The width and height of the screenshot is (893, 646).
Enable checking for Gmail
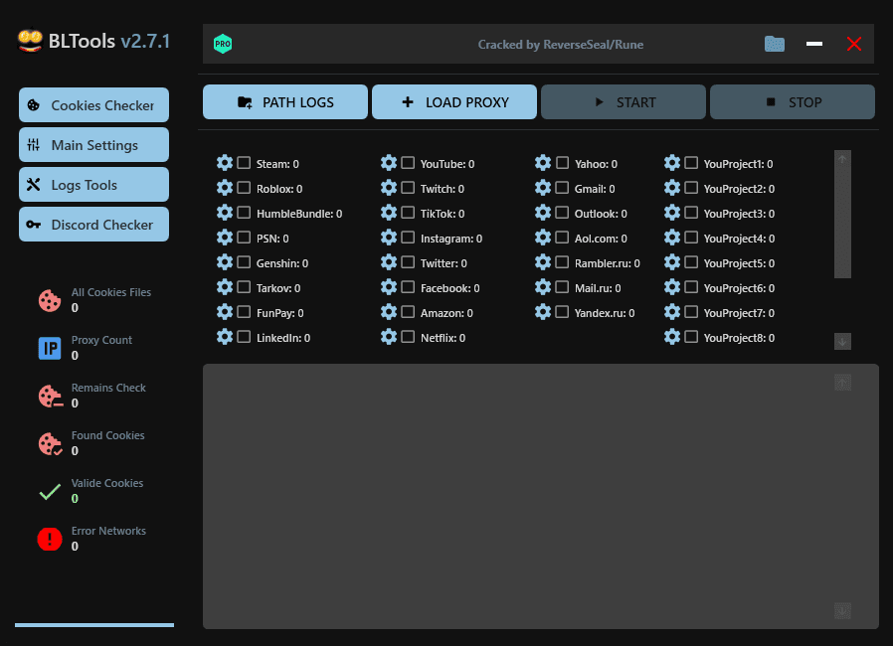(x=562, y=188)
